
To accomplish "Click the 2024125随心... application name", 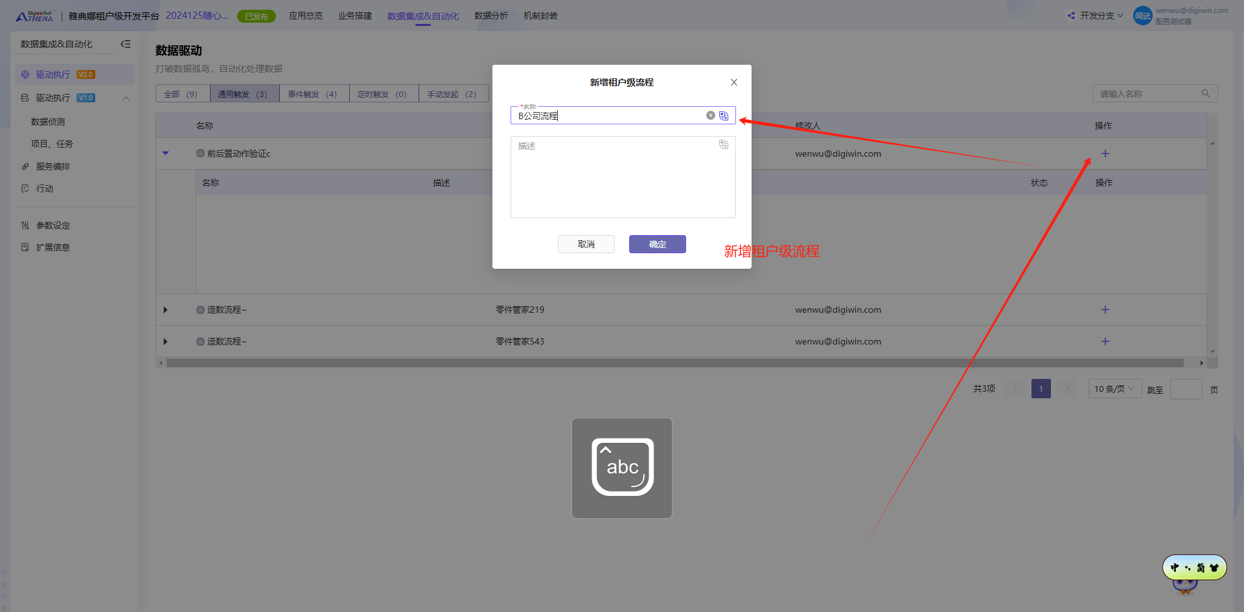I will 197,16.
